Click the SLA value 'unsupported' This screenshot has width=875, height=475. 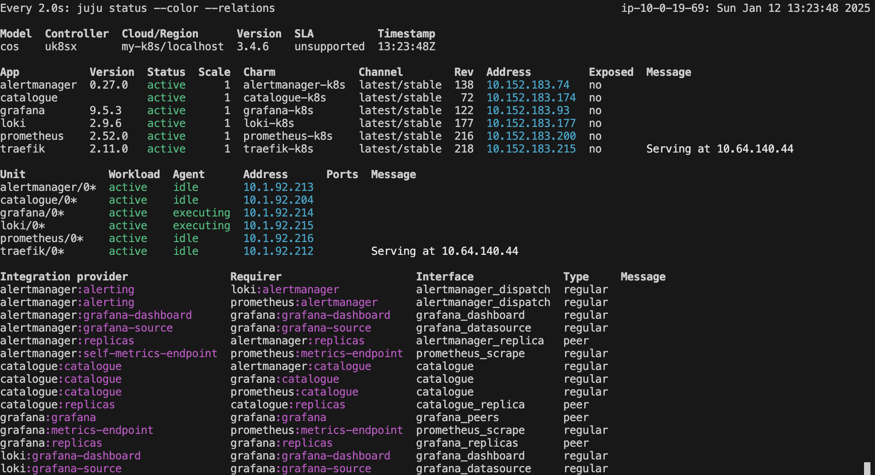pyautogui.click(x=330, y=47)
